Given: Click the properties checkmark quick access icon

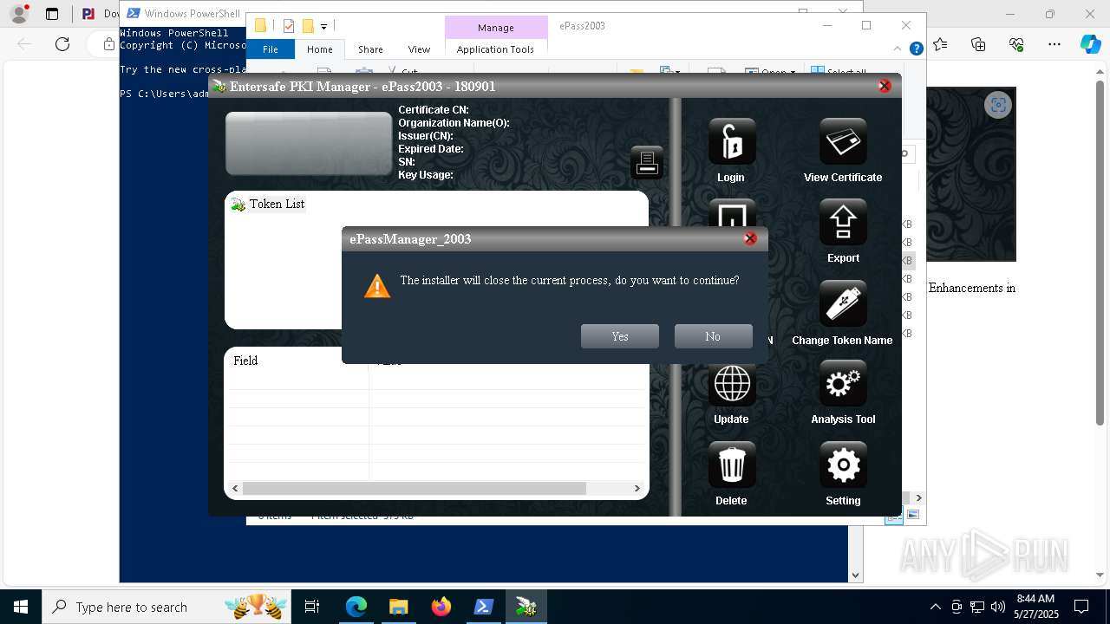Looking at the screenshot, I should pos(290,26).
